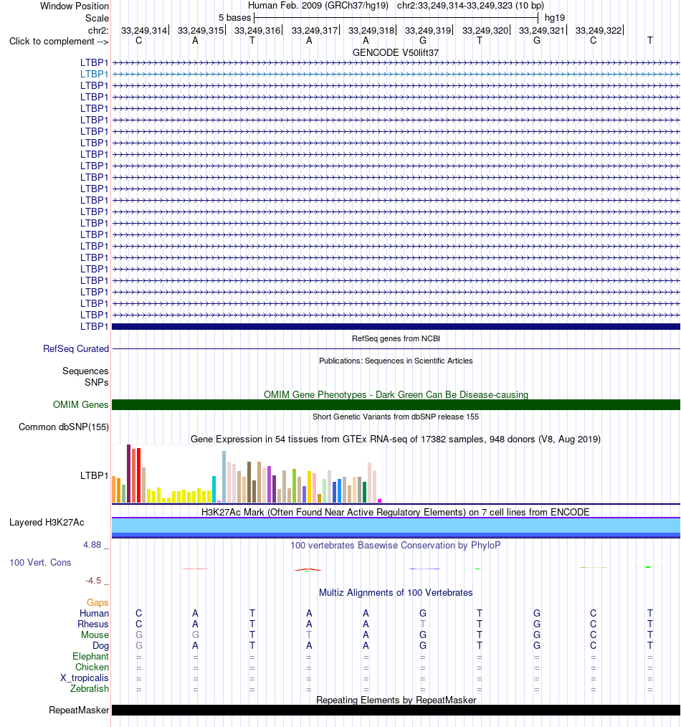Image resolution: width=681 pixels, height=727 pixels.
Task: Select the X_tropicalis alignment row label
Action: click(x=85, y=678)
